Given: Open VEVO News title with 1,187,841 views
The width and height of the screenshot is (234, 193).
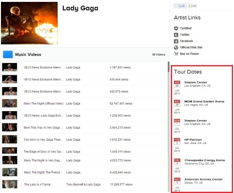Looking at the screenshot, I should (44, 67).
